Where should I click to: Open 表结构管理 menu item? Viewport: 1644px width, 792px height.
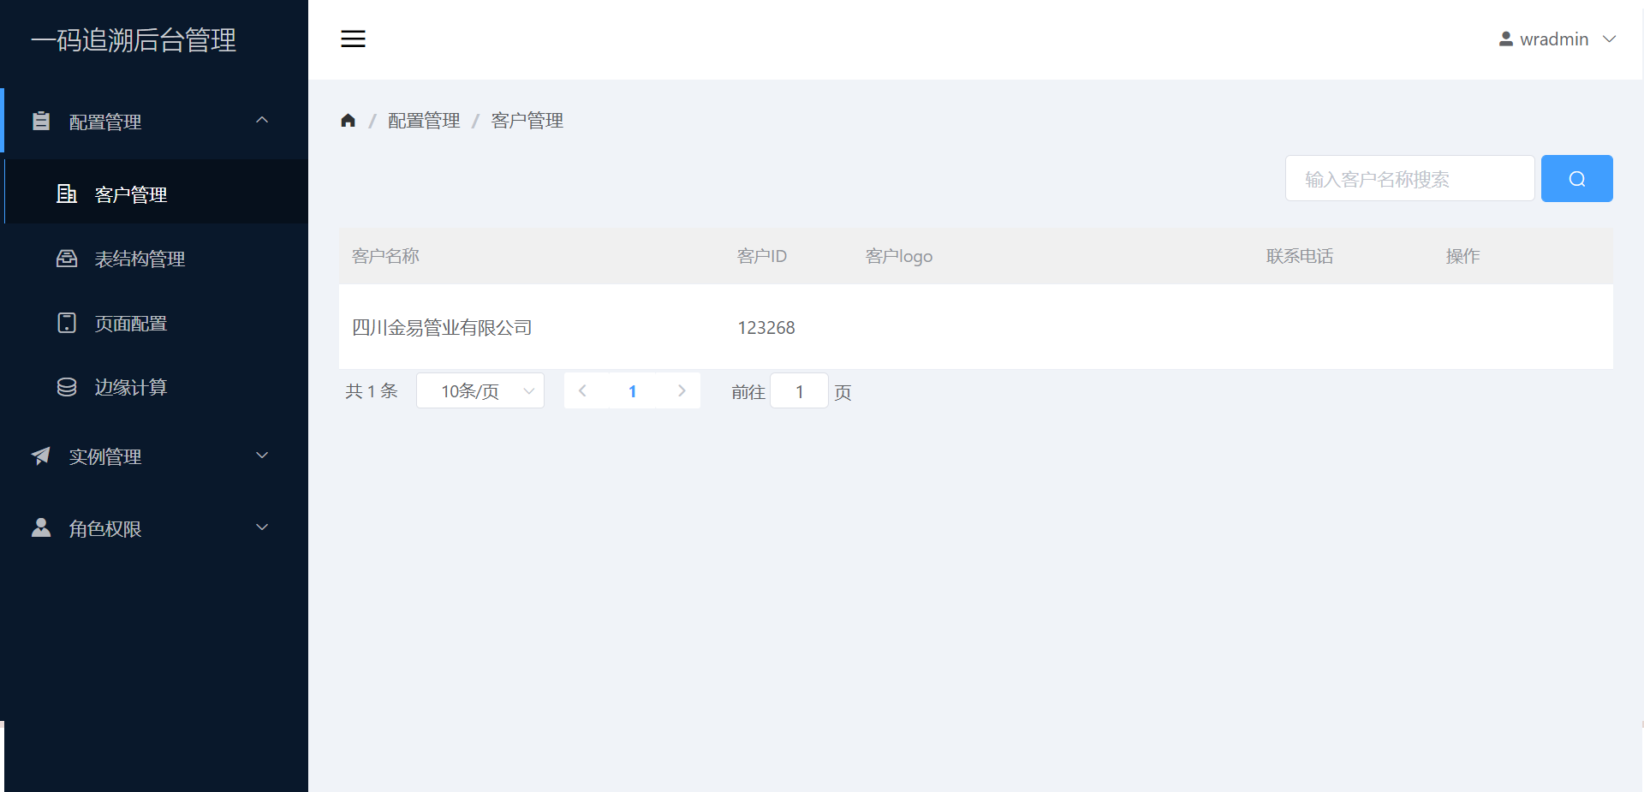pyautogui.click(x=156, y=258)
